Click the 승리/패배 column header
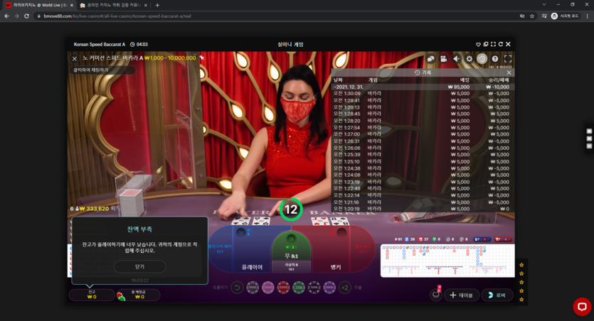 (x=499, y=80)
